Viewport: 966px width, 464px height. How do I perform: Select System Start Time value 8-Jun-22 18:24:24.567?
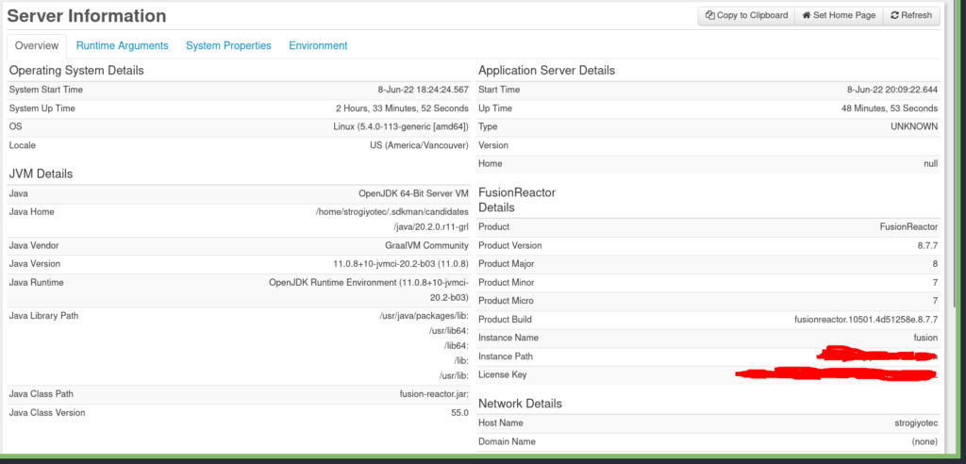click(x=424, y=90)
